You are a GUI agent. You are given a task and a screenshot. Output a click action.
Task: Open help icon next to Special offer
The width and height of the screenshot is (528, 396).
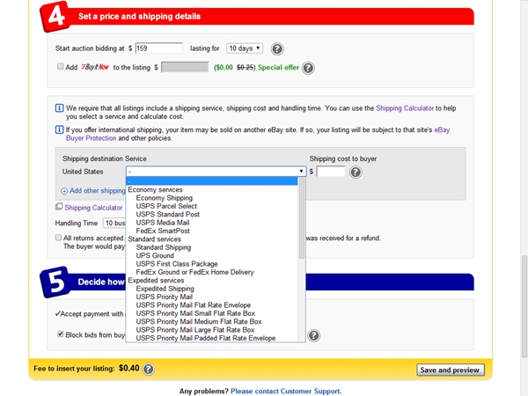308,68
